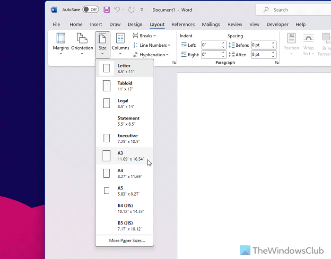Click the Indent Left icon
The width and height of the screenshot is (331, 259).
pyautogui.click(x=183, y=45)
